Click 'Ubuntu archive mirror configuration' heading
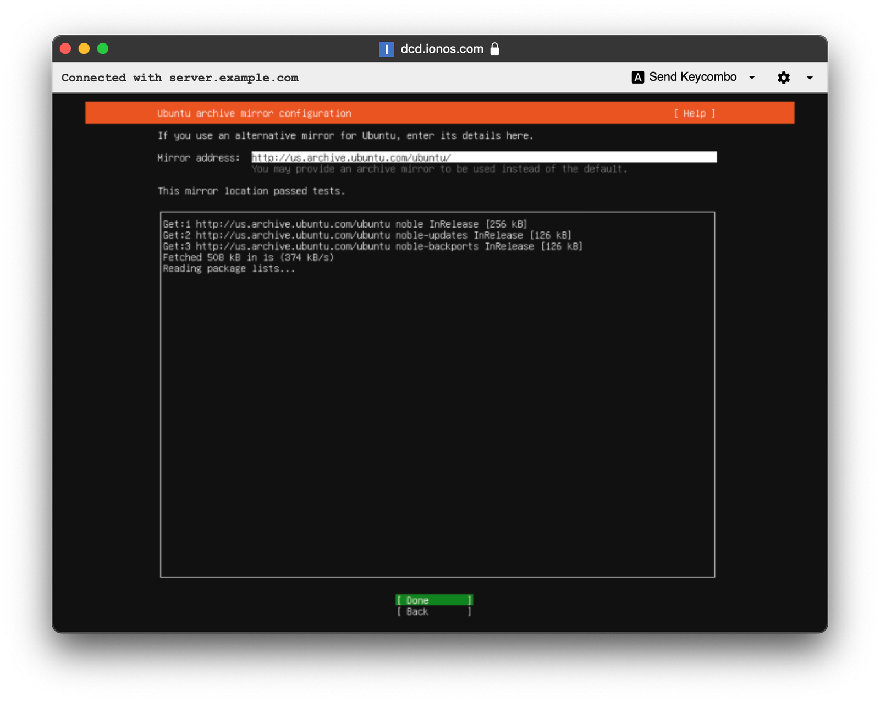 coord(254,113)
